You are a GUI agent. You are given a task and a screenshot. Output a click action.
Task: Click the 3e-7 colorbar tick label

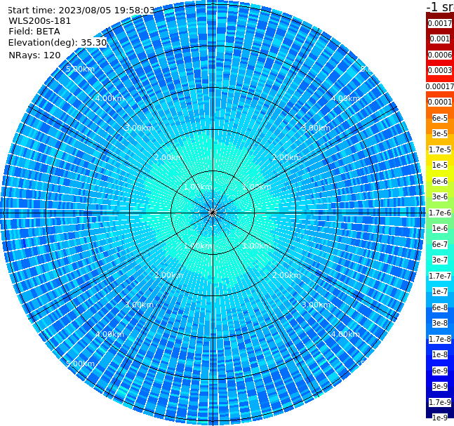point(440,260)
